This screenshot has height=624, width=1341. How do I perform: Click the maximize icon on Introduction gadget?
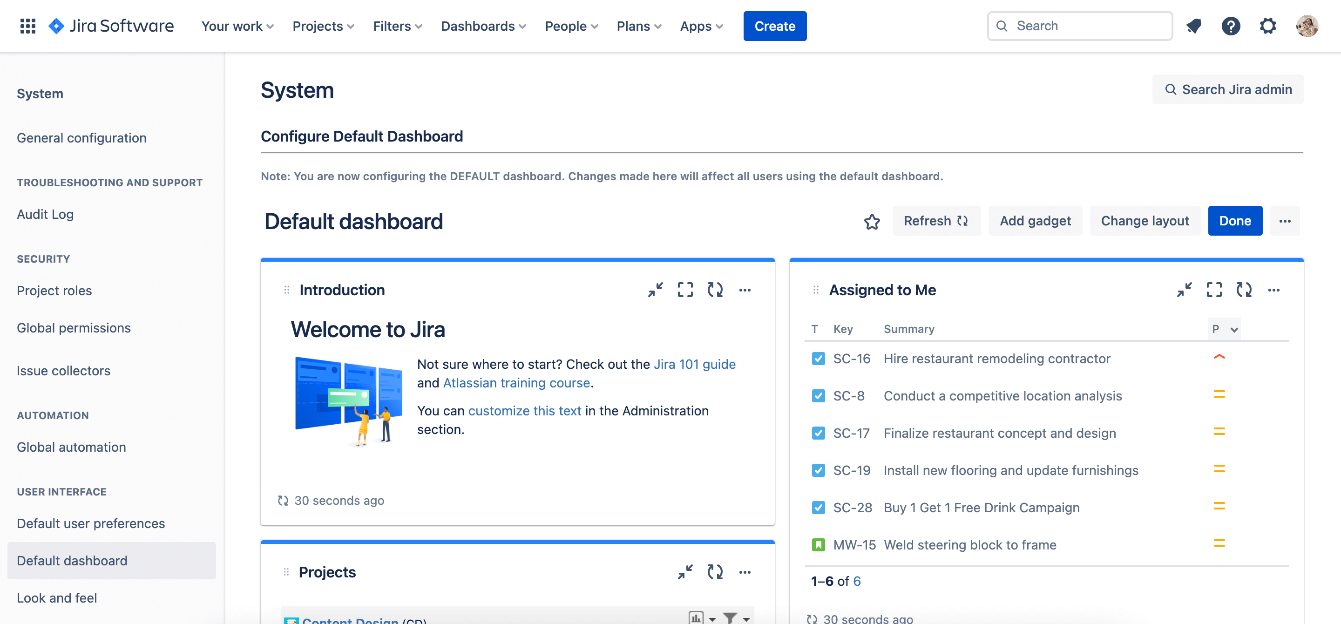pos(685,290)
